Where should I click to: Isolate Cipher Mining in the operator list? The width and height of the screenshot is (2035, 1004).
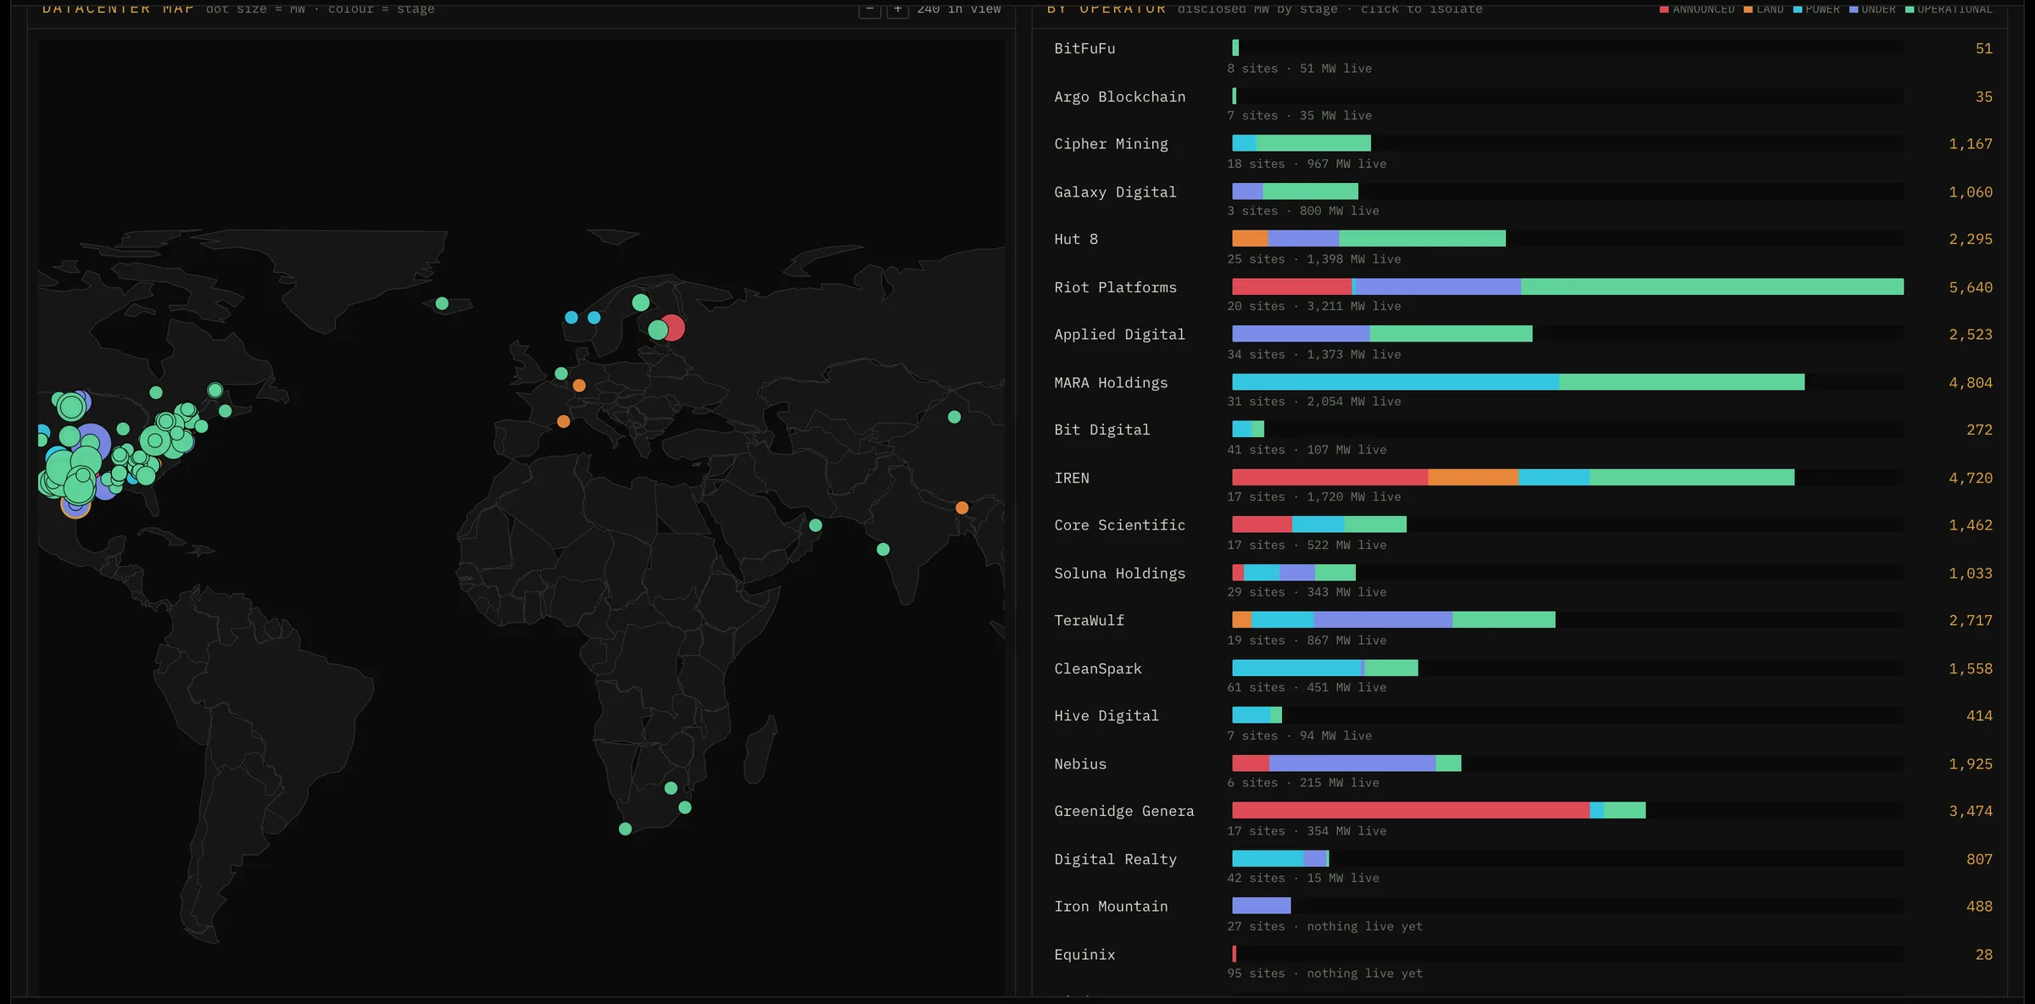click(1523, 153)
